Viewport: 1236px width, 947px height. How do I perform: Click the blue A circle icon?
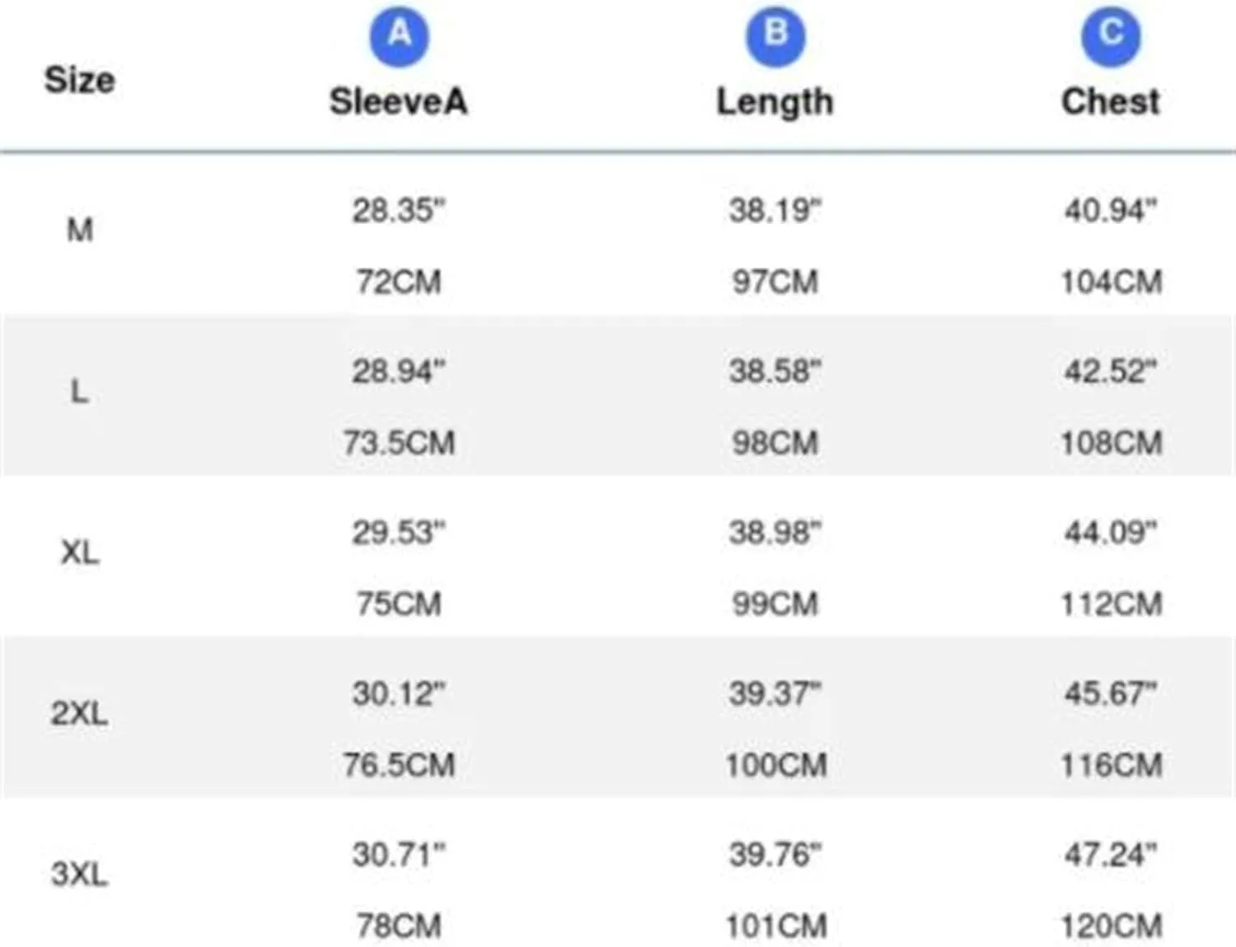pyautogui.click(x=400, y=36)
